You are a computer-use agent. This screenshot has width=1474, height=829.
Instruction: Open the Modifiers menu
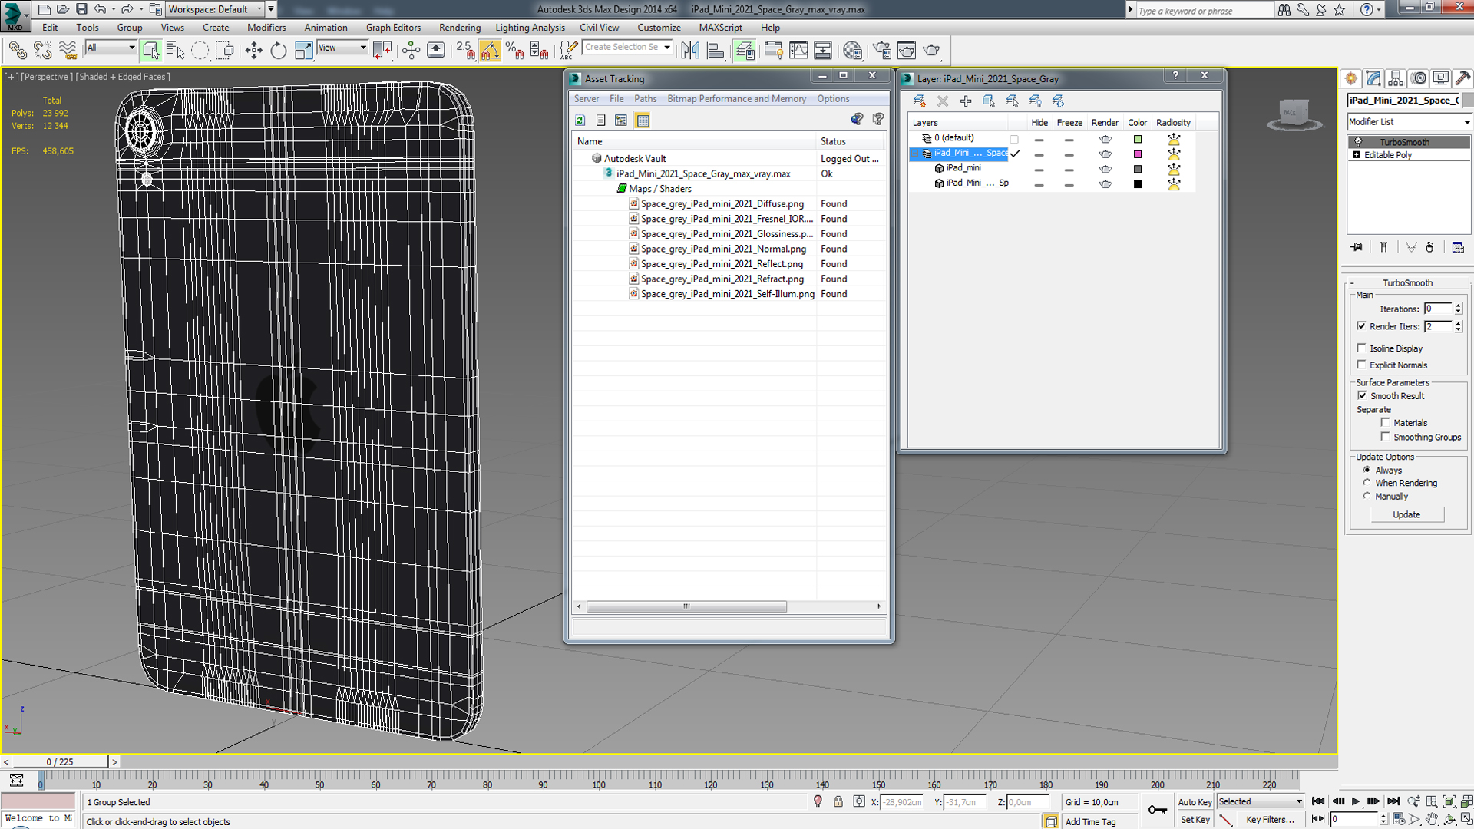click(268, 28)
